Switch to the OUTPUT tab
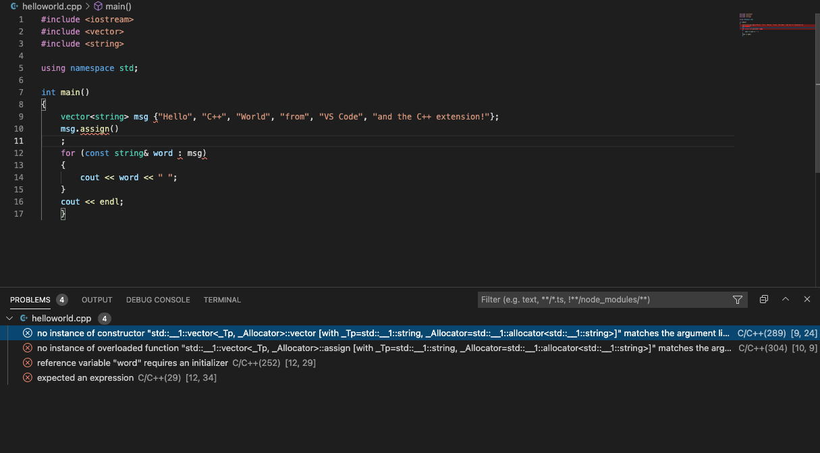 (x=97, y=300)
